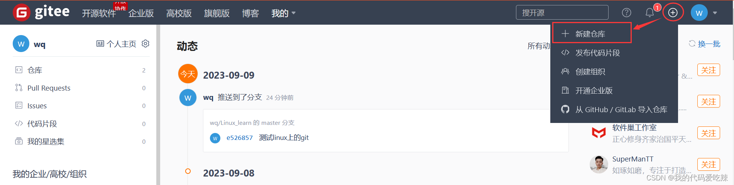Click 关注 button for SuperManTT

[x=709, y=165]
